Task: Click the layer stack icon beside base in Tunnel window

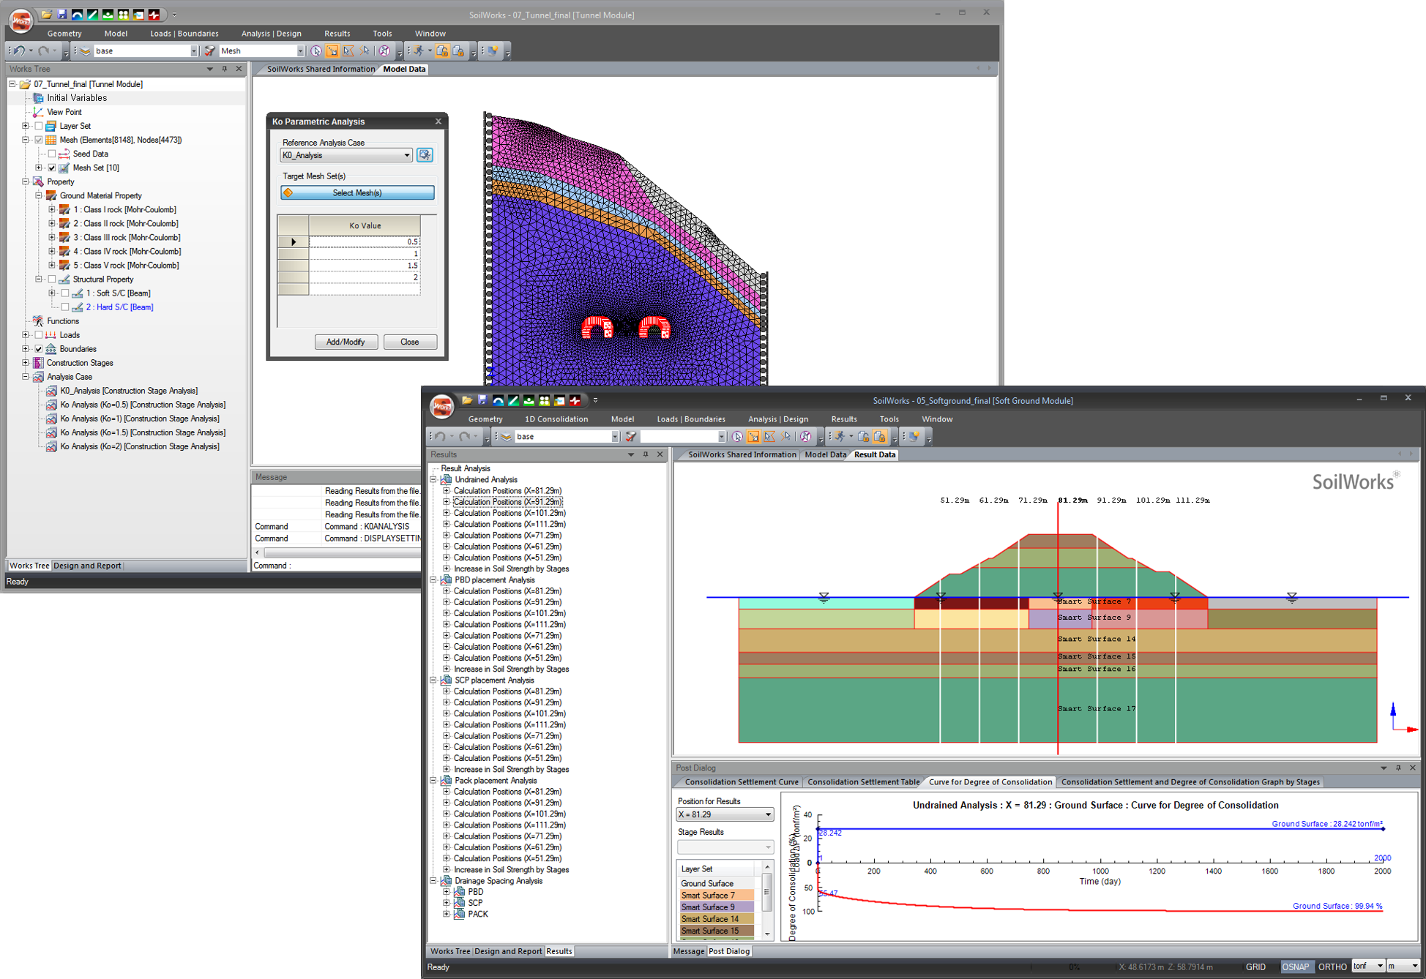Action: [x=85, y=50]
